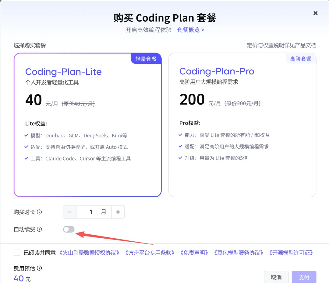Screen dimensions: 329x283
Task: Click the 享受 Lite 套餐的所有能力和权益 line
Action: pyautogui.click(x=224, y=135)
